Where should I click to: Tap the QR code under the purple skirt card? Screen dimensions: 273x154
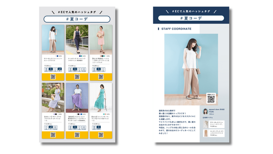[77, 135]
